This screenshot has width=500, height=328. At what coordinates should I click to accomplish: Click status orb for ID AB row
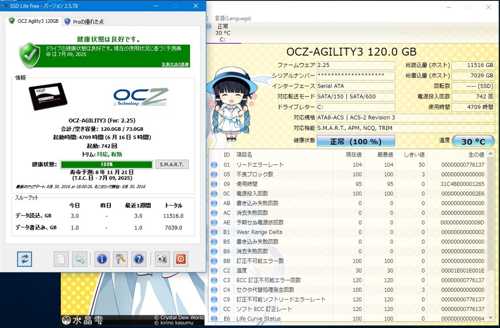tap(214, 203)
